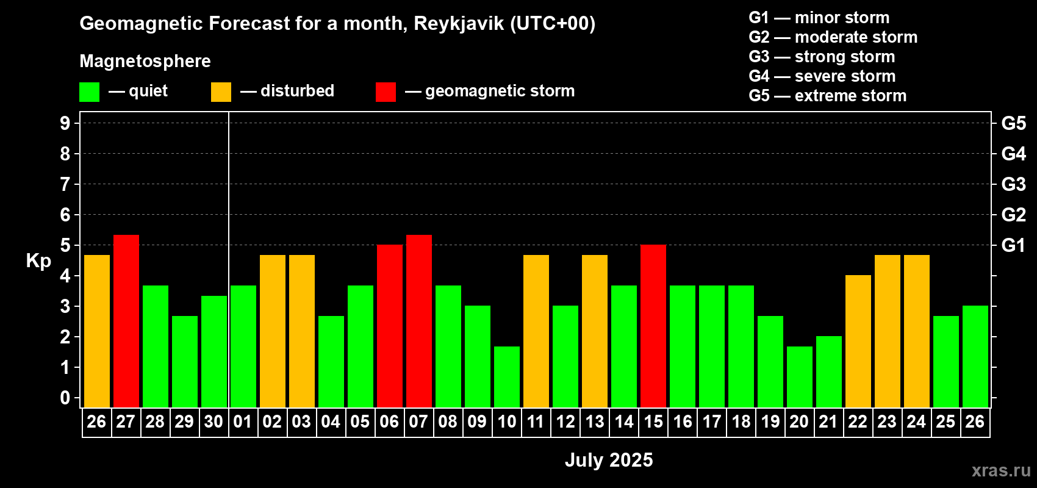
Task: Click the green bar for July 12
Action: (x=565, y=356)
